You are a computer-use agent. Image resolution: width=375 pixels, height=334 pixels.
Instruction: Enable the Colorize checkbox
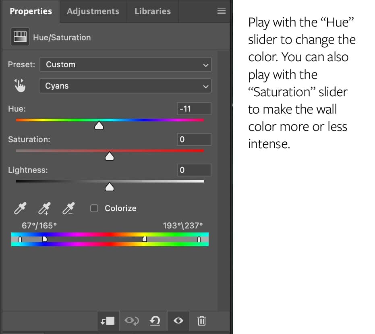coord(94,208)
